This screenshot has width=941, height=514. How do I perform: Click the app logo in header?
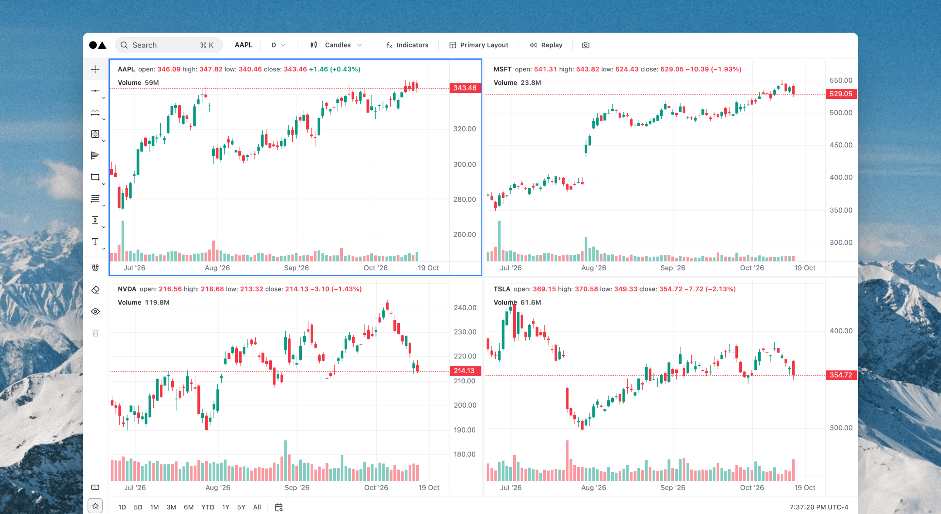point(98,45)
